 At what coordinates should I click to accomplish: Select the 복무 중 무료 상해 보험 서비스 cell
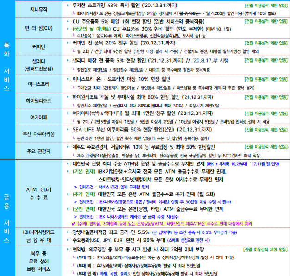pos(39,261)
